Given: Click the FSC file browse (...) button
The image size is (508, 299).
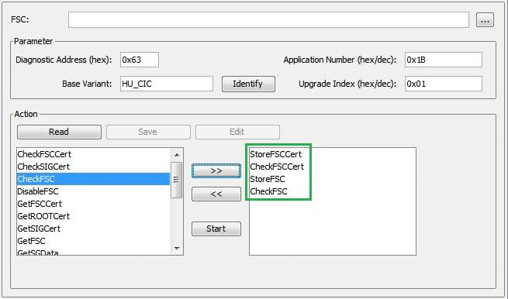Looking at the screenshot, I should pos(485,20).
